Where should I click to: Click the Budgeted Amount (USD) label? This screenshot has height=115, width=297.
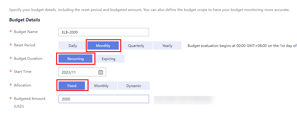[30, 102]
